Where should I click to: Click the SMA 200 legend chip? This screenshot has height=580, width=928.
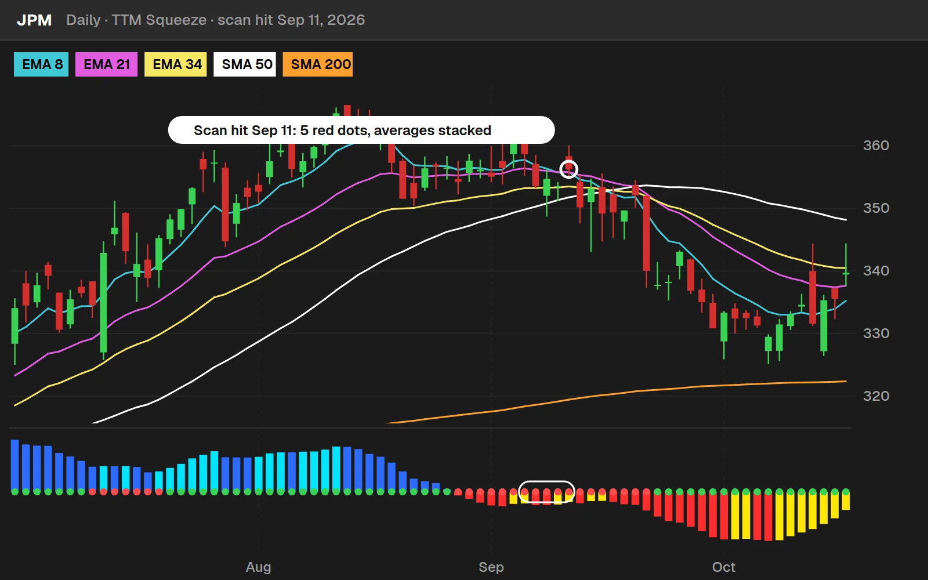coord(318,64)
